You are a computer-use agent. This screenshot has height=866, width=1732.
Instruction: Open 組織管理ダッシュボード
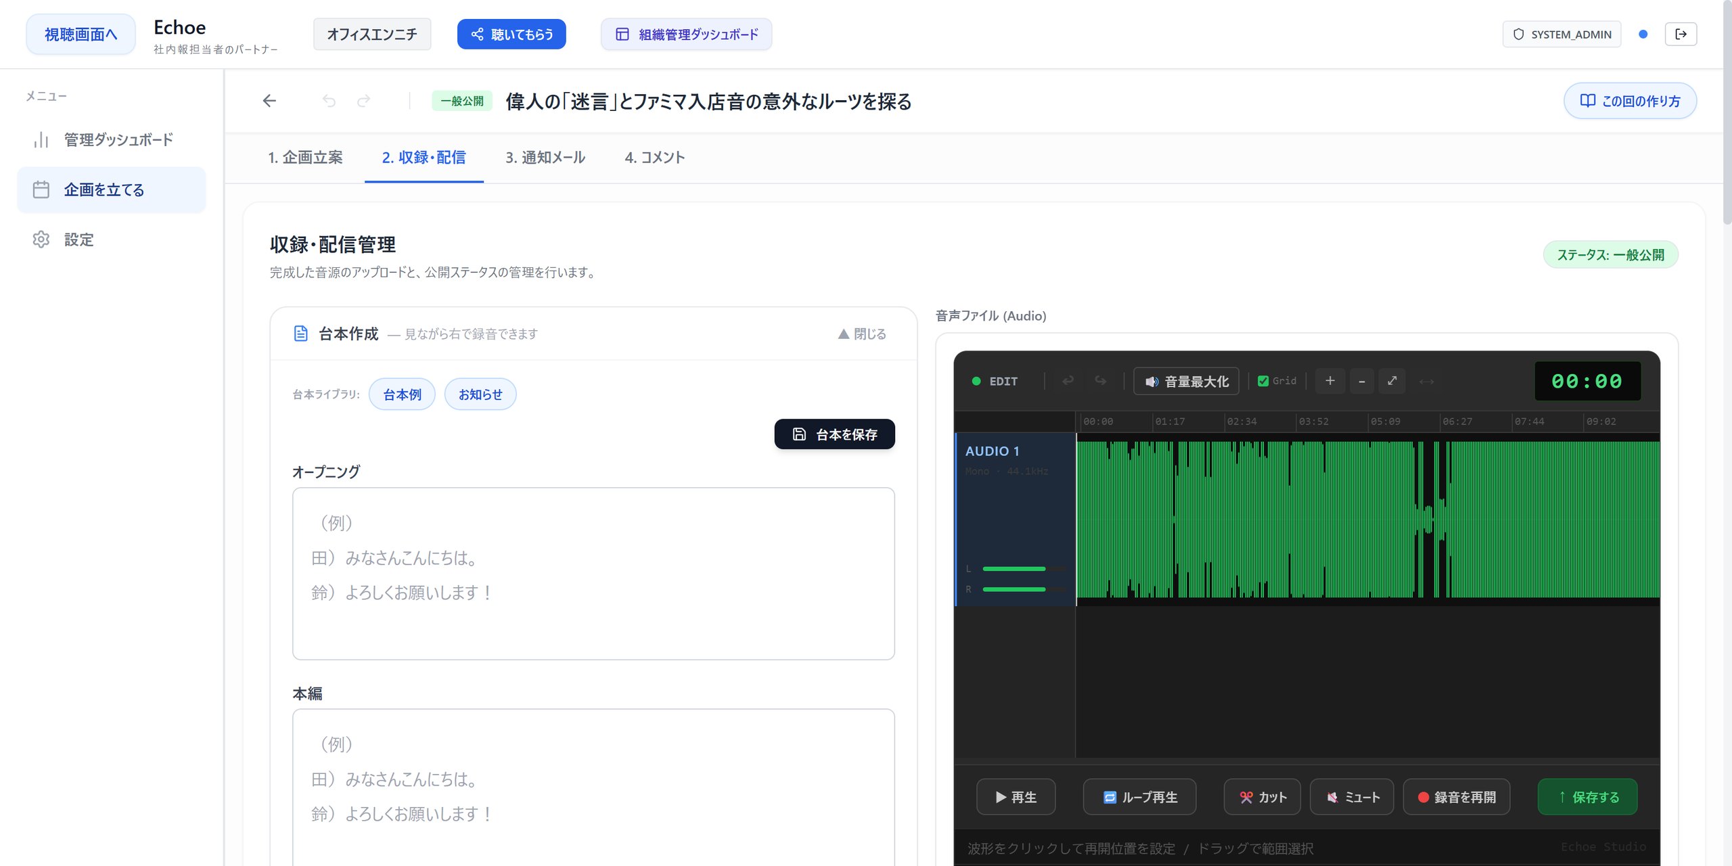click(x=686, y=34)
